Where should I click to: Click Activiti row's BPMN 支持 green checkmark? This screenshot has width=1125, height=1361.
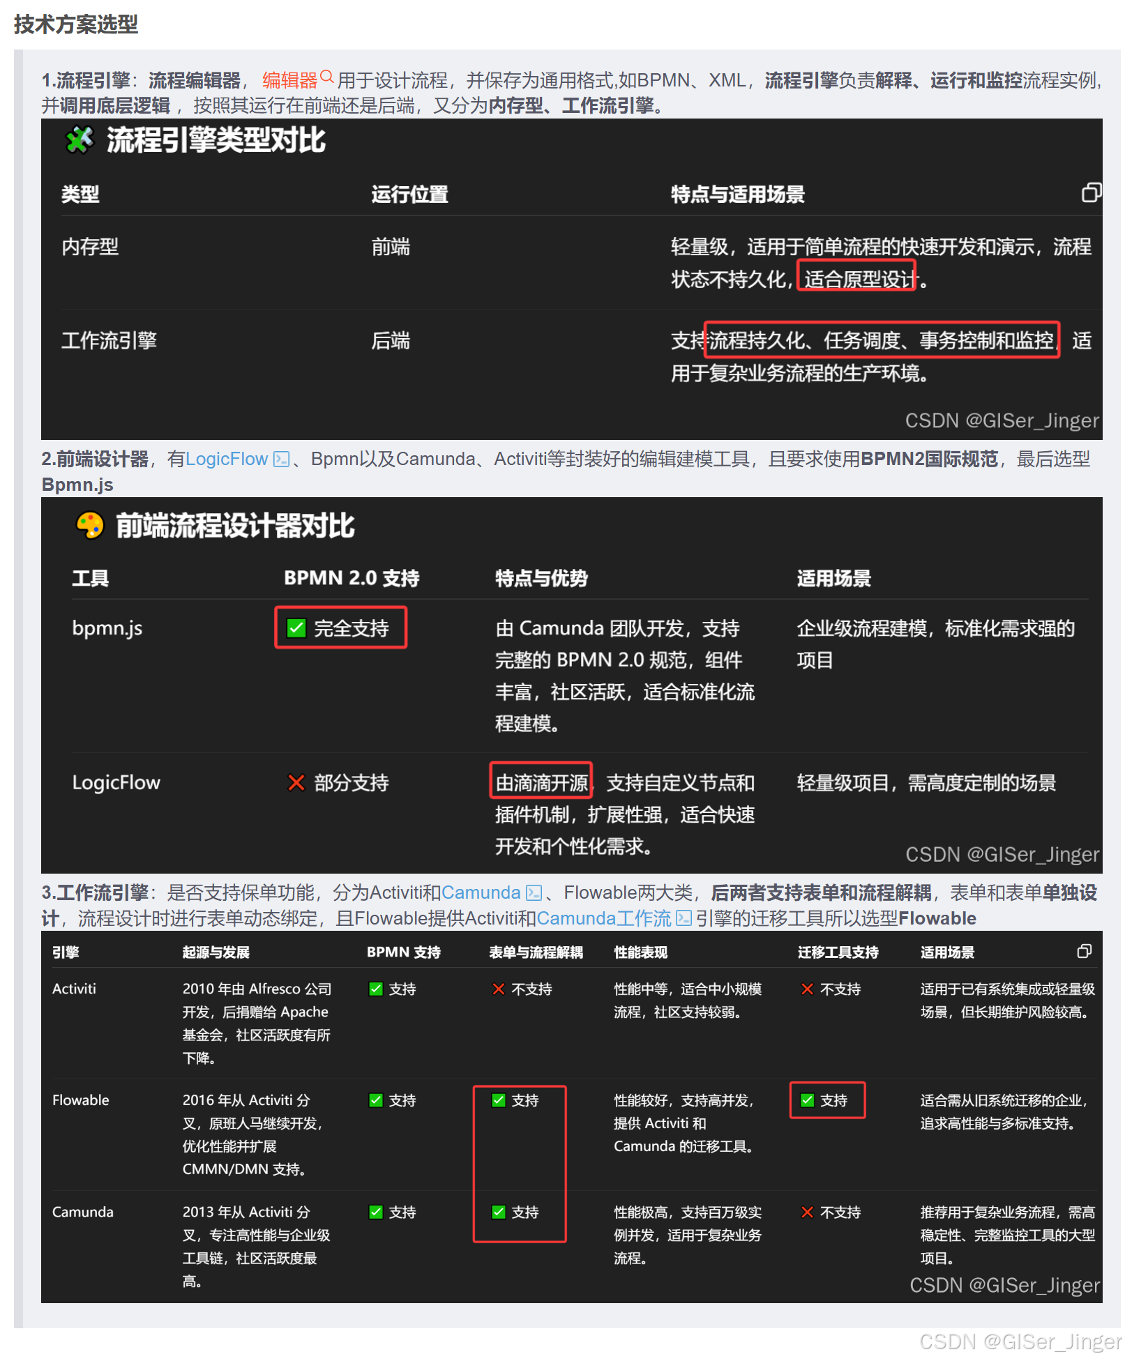pos(376,989)
